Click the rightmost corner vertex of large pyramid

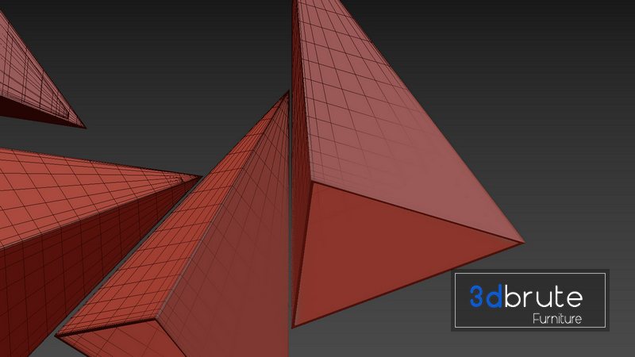(524, 241)
